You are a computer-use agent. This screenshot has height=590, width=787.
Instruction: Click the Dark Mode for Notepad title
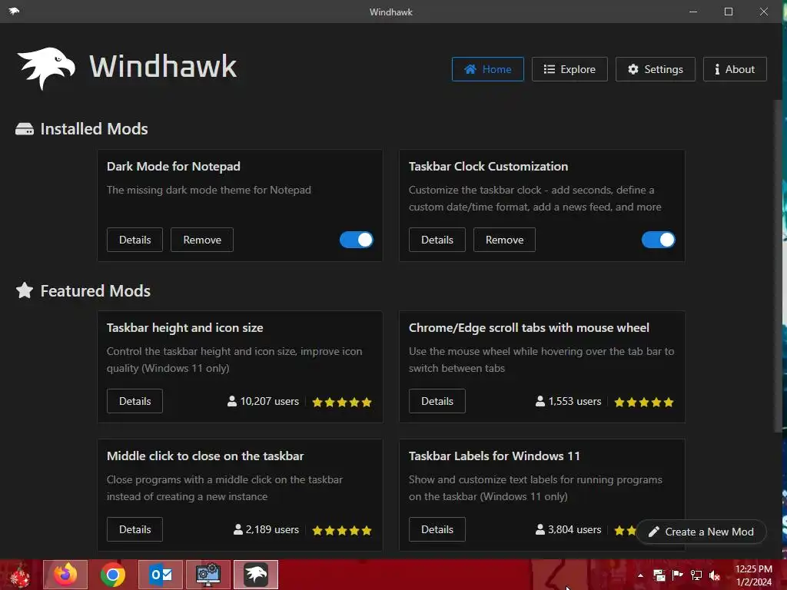pyautogui.click(x=173, y=166)
